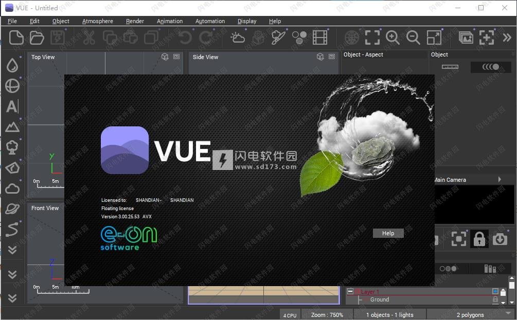The image size is (517, 320).
Task: Open the Object menu
Action: [x=61, y=21]
